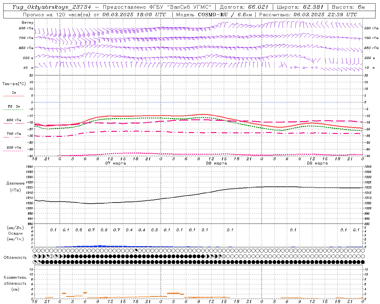Click the (мм/3ч.) units label
The width and height of the screenshot is (380, 304).
click(15, 228)
